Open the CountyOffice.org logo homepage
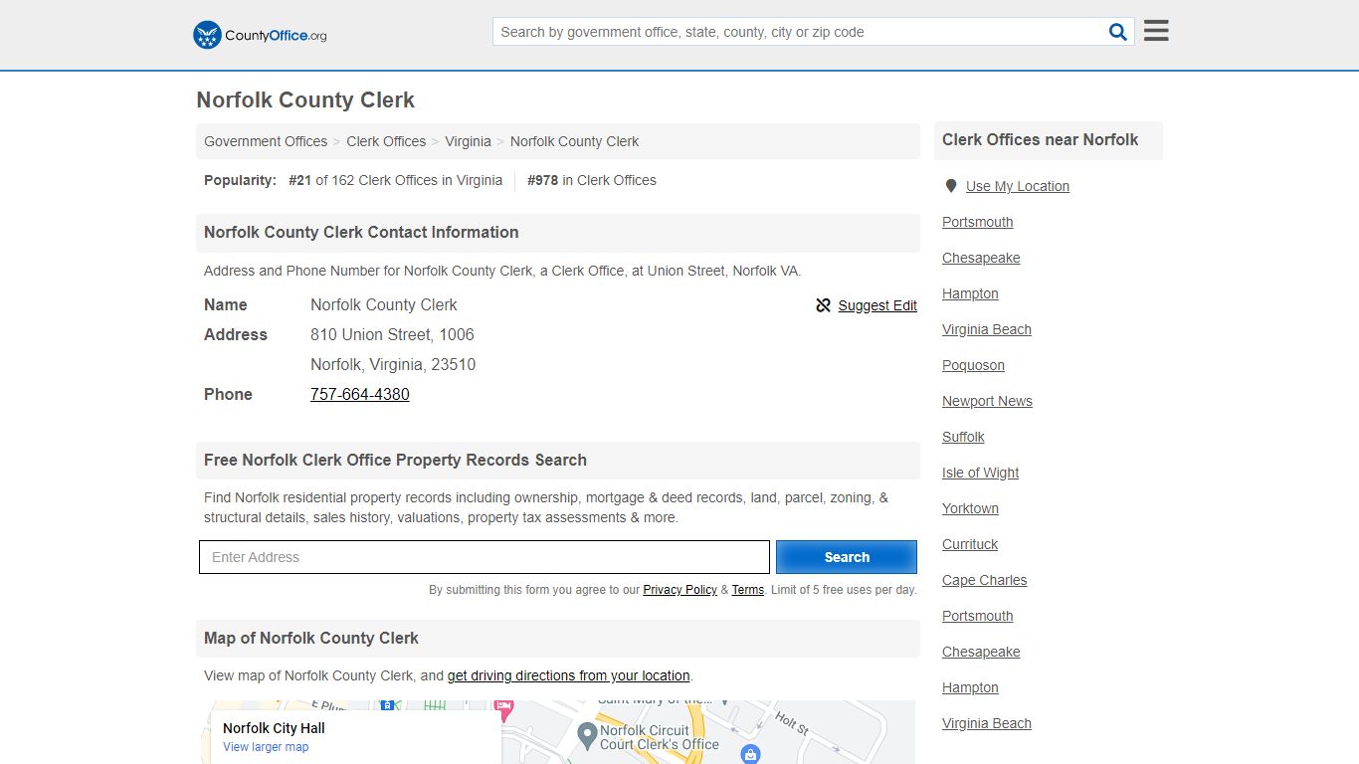1359x764 pixels. coord(260,35)
